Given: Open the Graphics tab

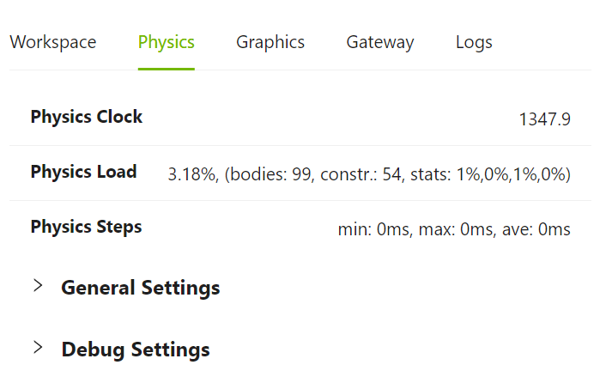Looking at the screenshot, I should 270,42.
